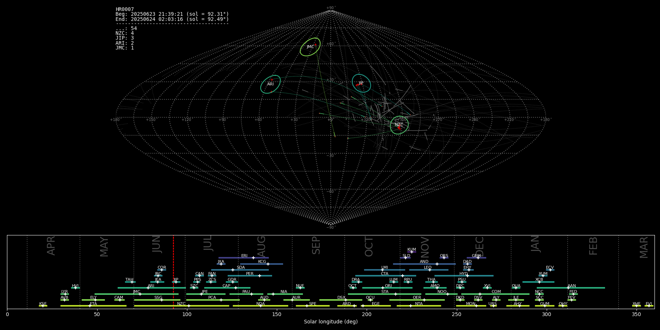Click the 'JMC: 1' legend count entry
Viewport: 660px width, 330px height.
(x=125, y=48)
